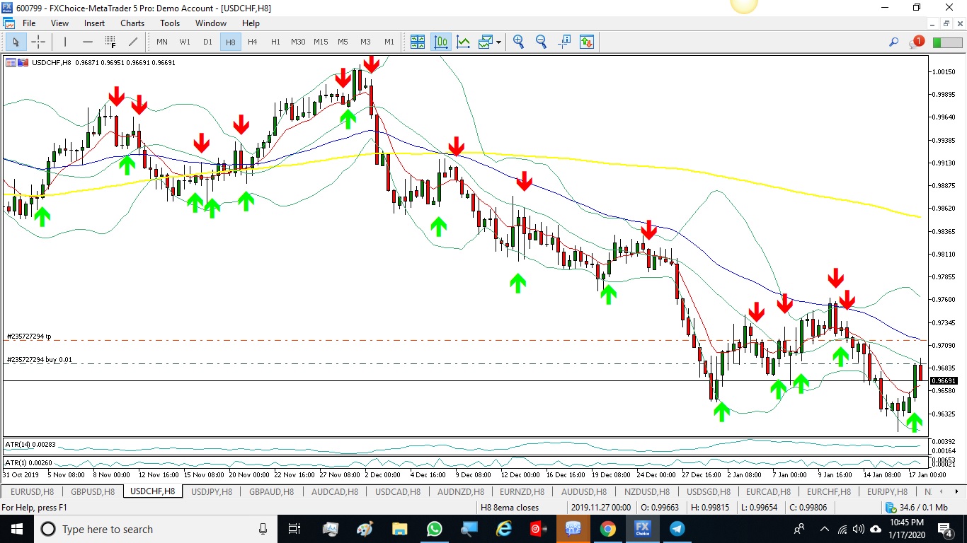Select the arrow cursor tool
The height and width of the screenshot is (543, 967).
pyautogui.click(x=16, y=42)
